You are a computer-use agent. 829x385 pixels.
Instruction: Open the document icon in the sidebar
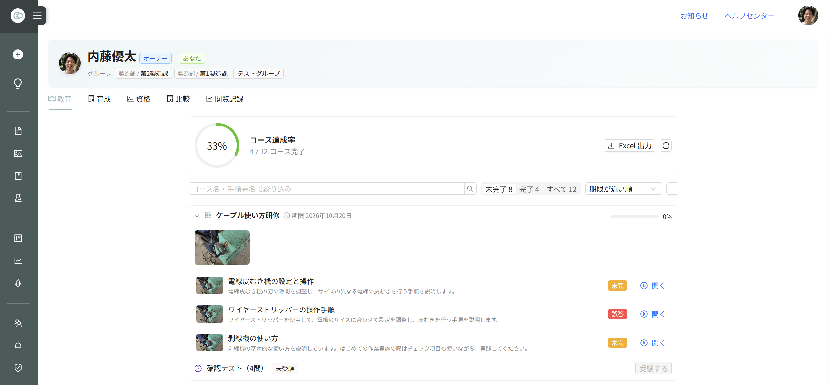tap(18, 131)
